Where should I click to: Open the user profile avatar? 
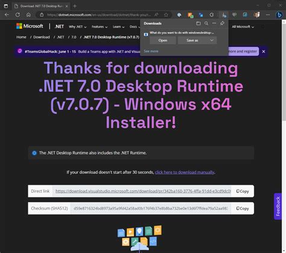point(256,14)
